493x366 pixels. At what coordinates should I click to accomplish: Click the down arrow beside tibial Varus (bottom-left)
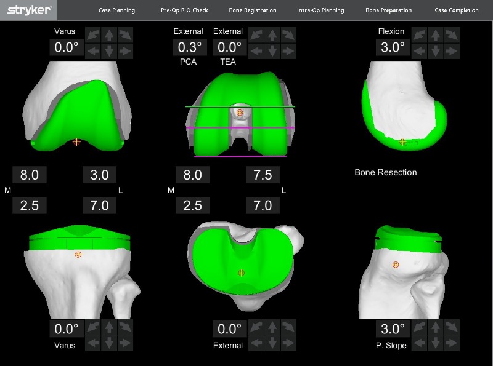pos(109,343)
